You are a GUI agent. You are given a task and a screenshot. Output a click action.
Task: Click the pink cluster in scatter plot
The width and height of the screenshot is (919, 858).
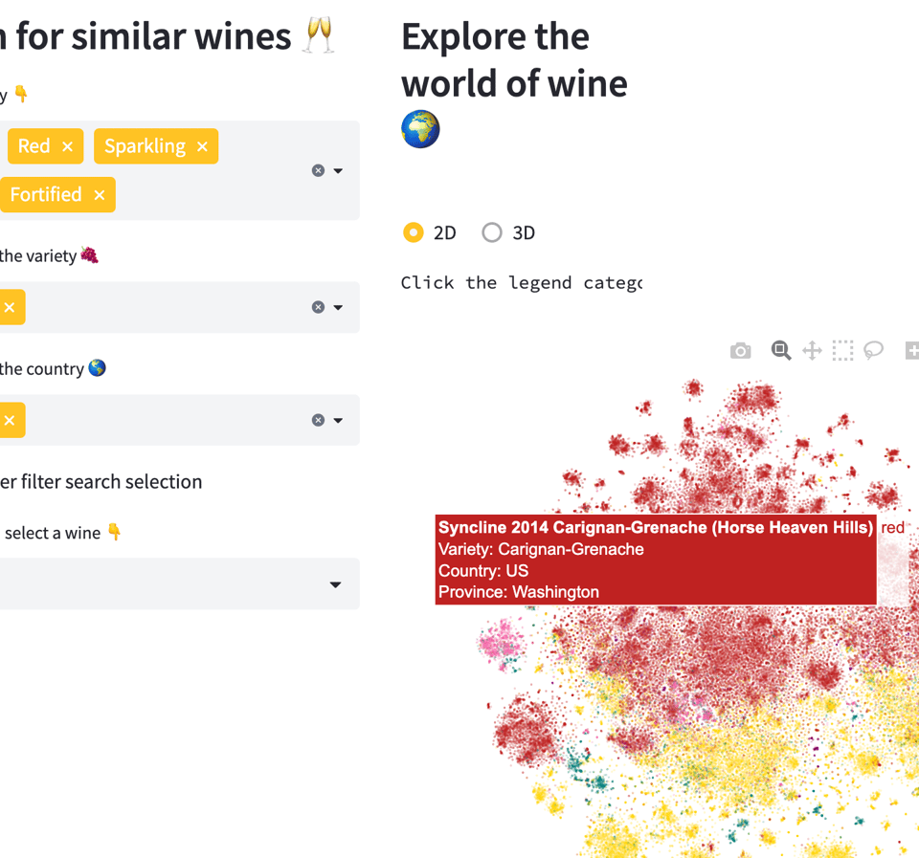coord(500,641)
